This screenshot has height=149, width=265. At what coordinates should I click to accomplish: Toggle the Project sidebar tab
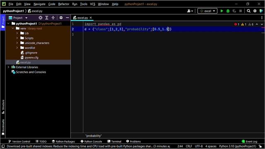(3, 22)
